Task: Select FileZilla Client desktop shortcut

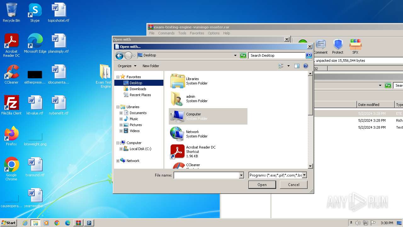Action: click(x=11, y=105)
